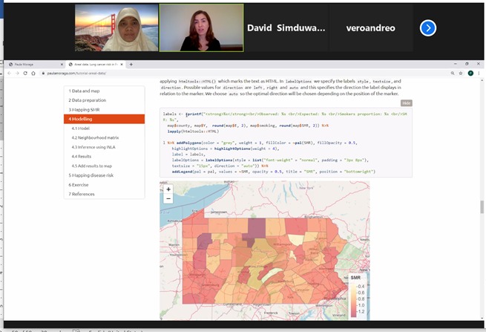Open browser zoom magnifier icon
Screen dimensions: 486x332
[453, 74]
